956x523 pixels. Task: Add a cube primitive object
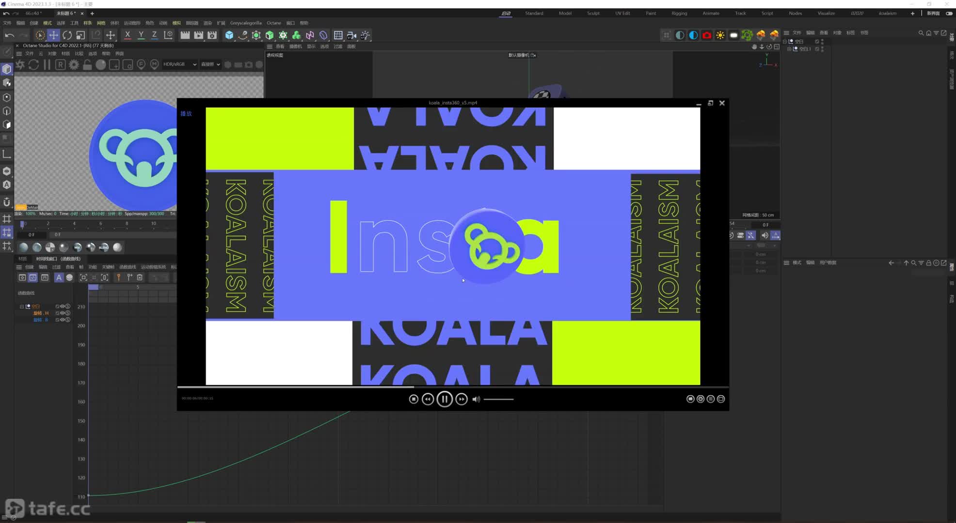229,35
